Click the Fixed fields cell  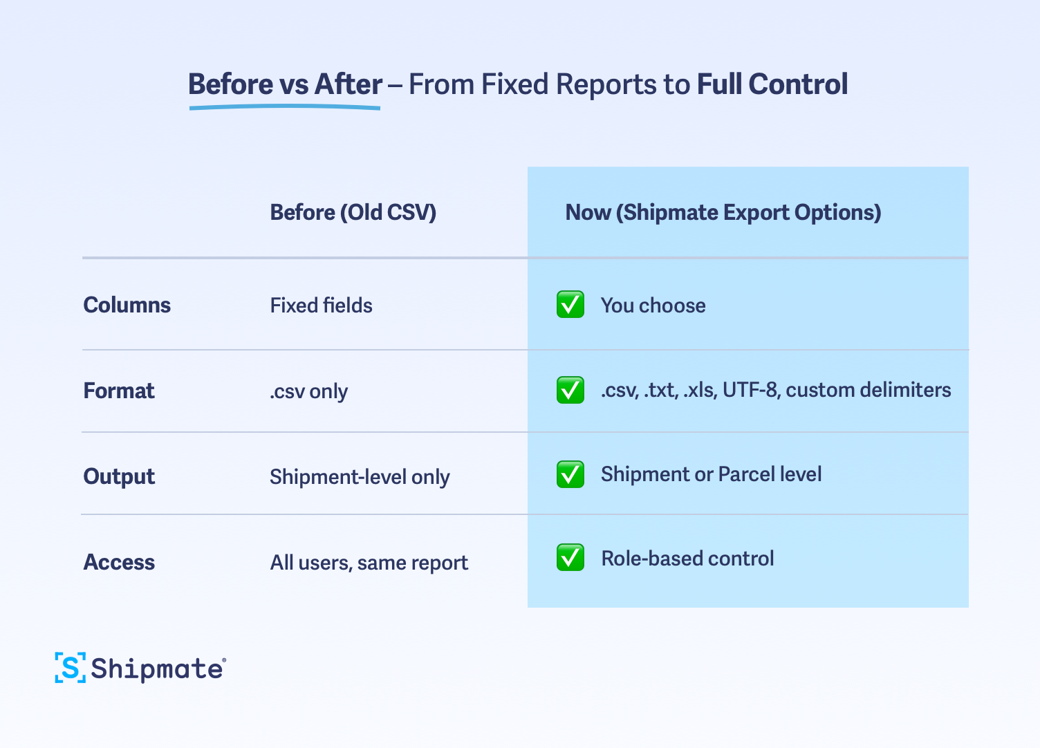point(321,306)
